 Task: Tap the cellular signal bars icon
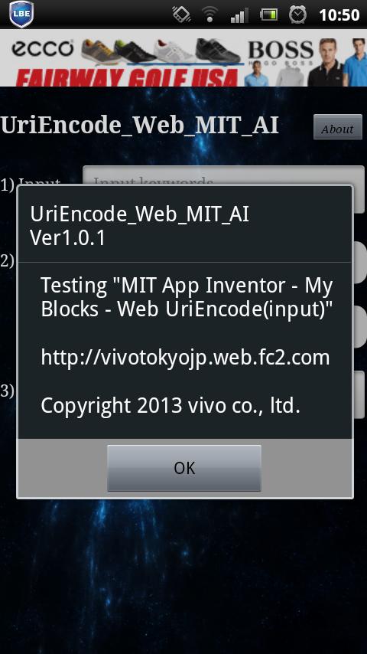click(240, 15)
